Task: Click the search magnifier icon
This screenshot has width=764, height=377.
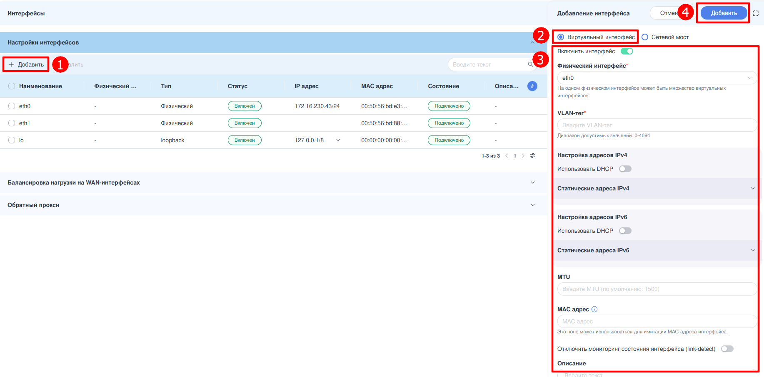Action: pyautogui.click(x=530, y=64)
